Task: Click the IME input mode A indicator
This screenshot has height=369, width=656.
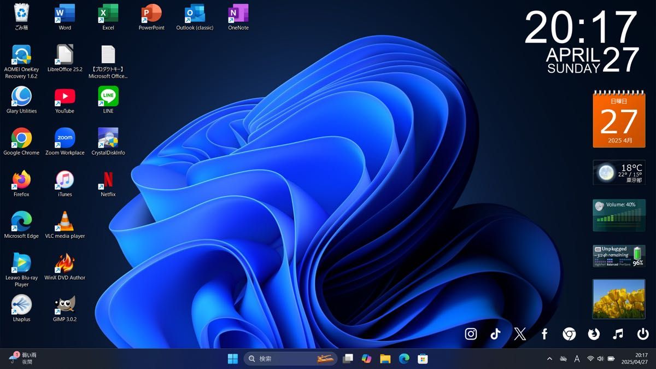Action: 577,359
